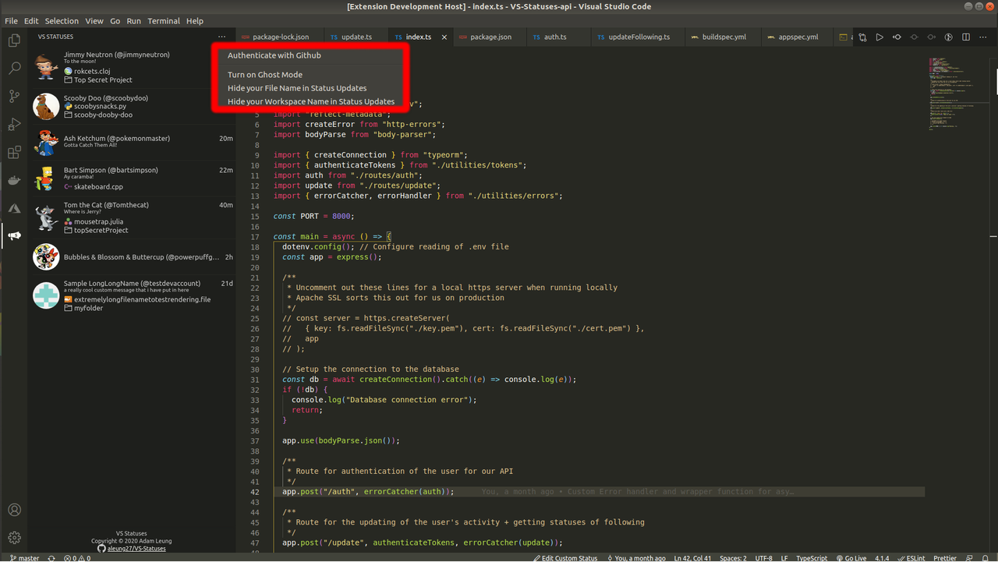Open the VS Statuses panel ellipsis menu
This screenshot has height=562, width=998.
click(x=222, y=37)
